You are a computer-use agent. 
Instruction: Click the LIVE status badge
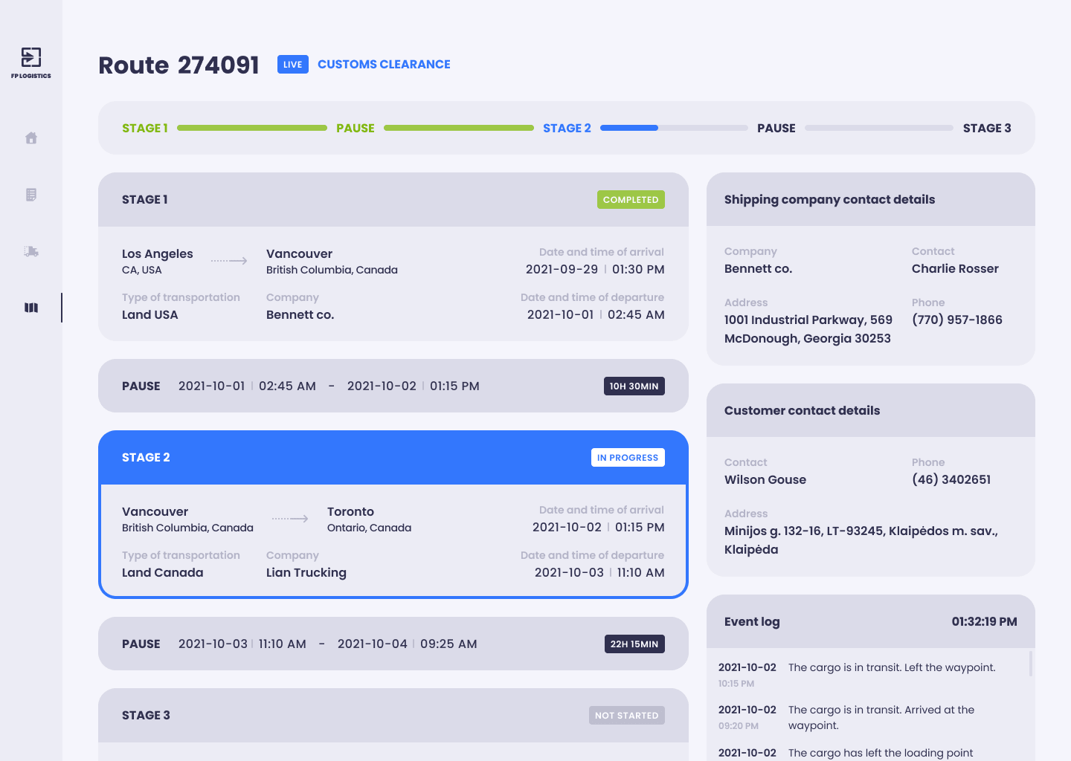point(292,65)
